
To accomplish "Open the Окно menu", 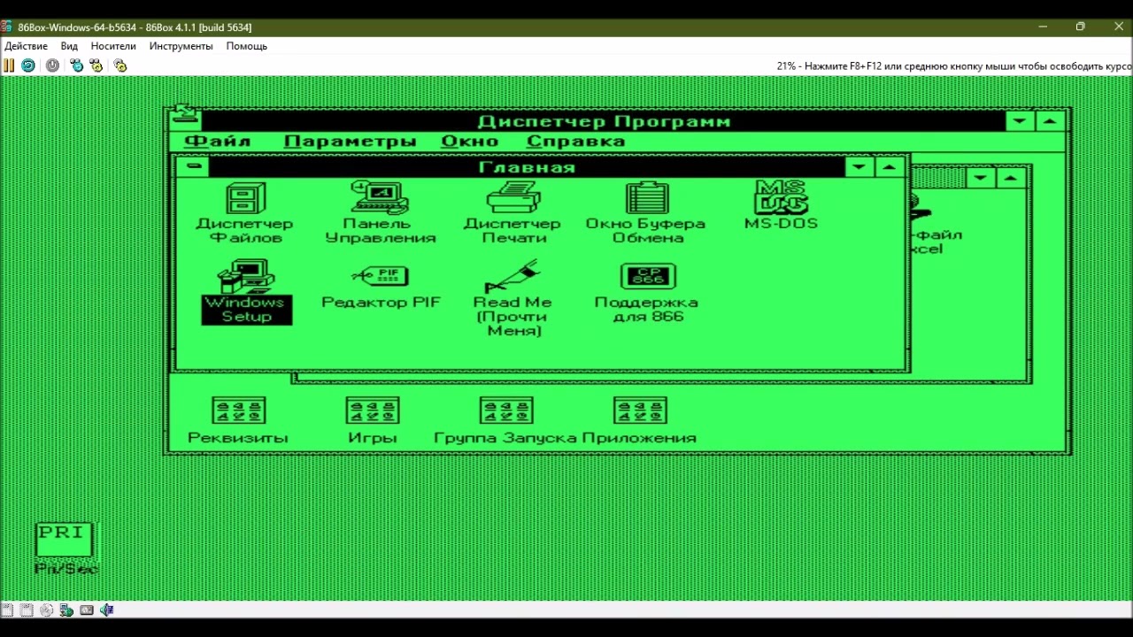I will (x=470, y=142).
